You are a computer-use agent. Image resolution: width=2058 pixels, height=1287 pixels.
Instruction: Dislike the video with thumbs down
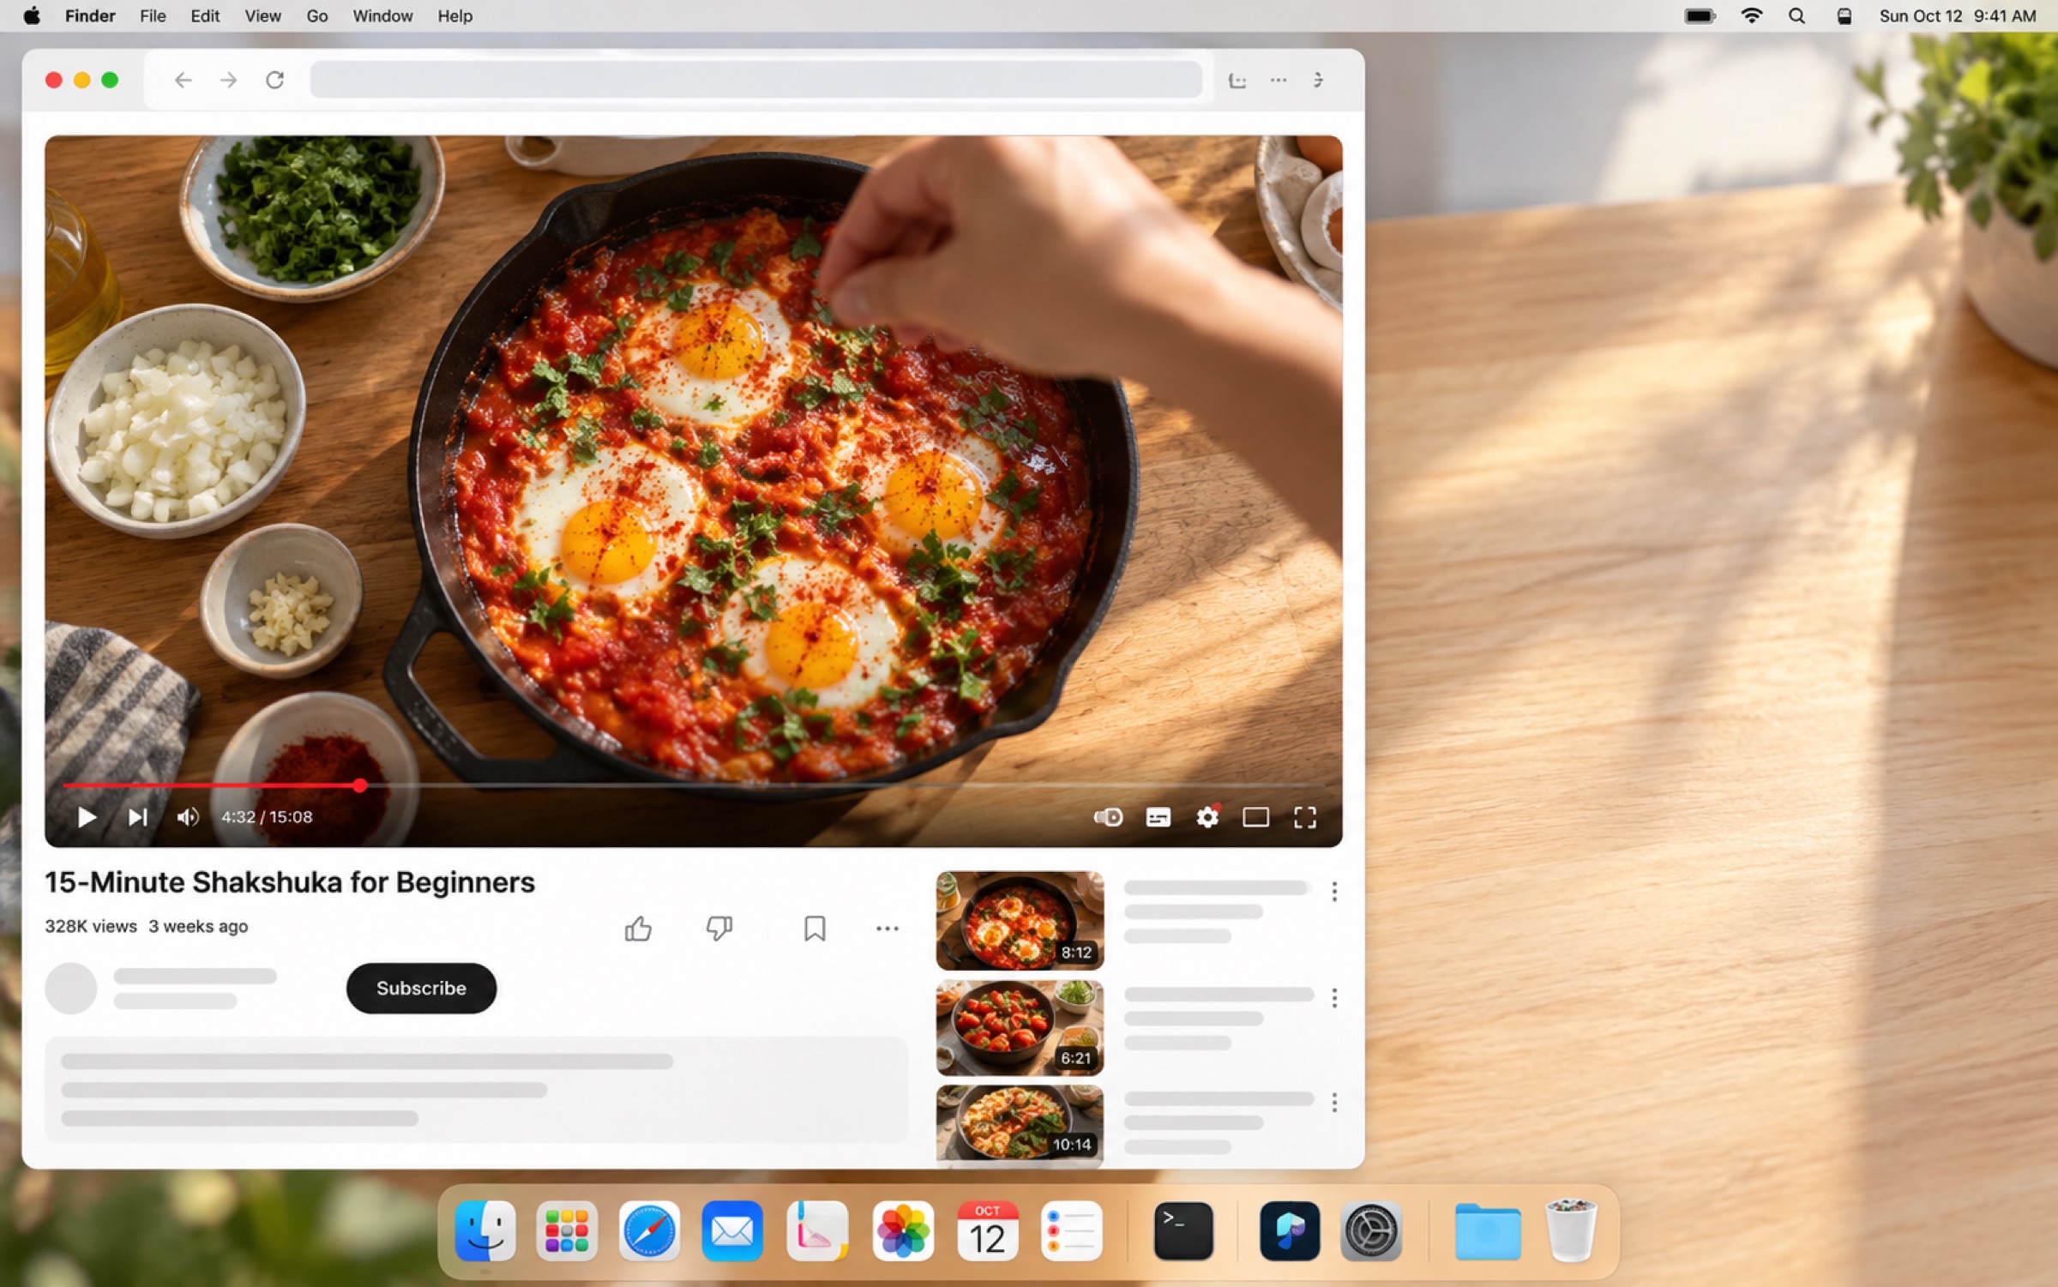tap(719, 929)
